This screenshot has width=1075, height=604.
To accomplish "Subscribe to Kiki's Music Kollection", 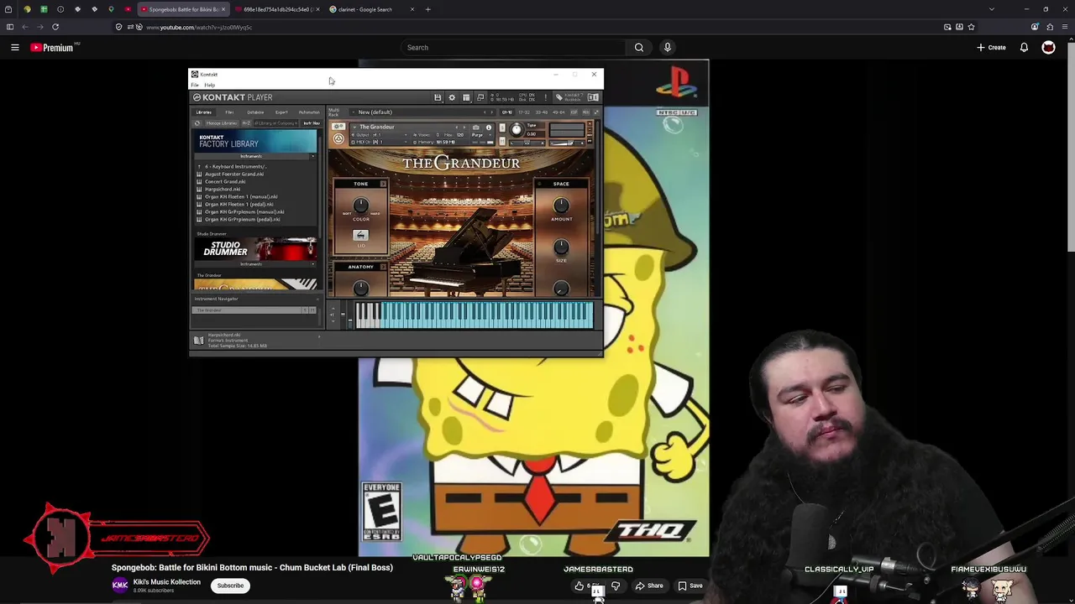I will click(230, 586).
